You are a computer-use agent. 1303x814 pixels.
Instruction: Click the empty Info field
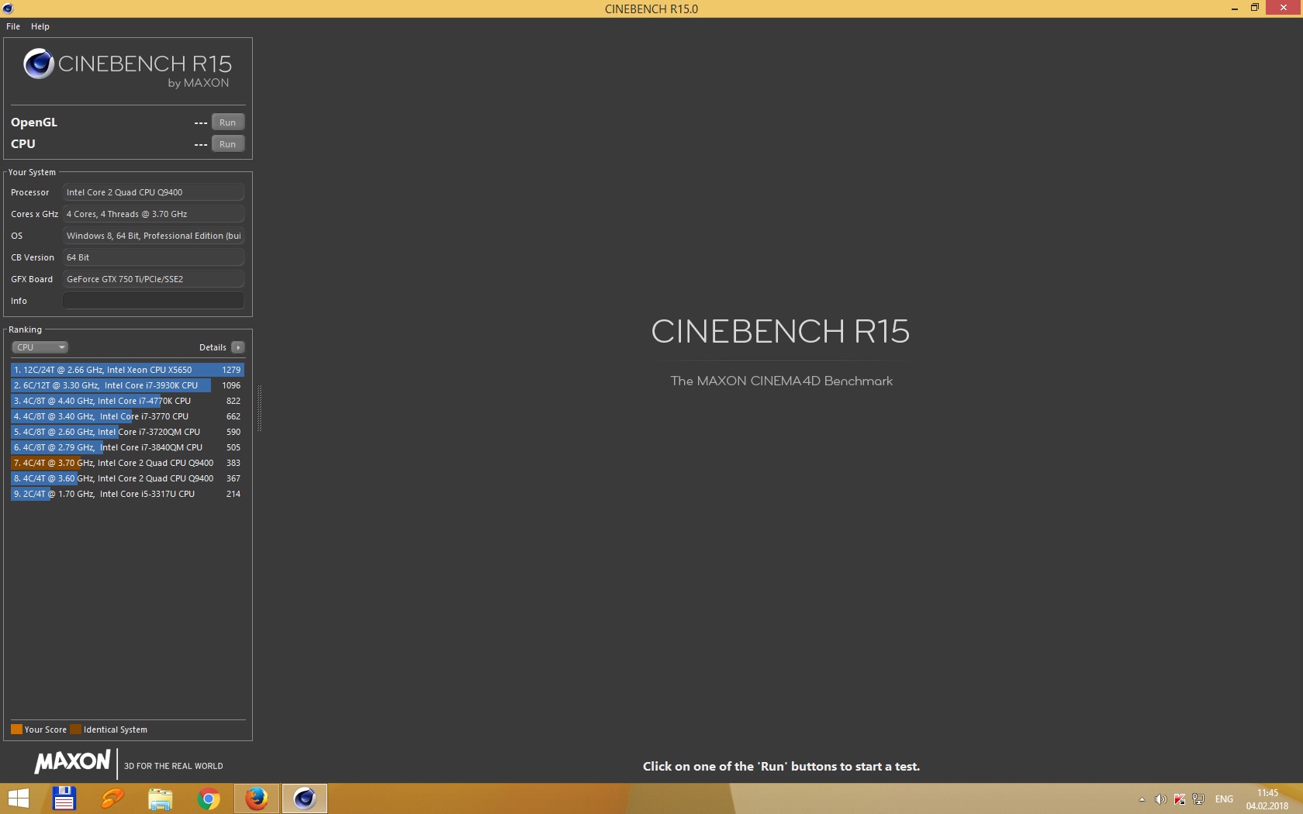coord(154,301)
